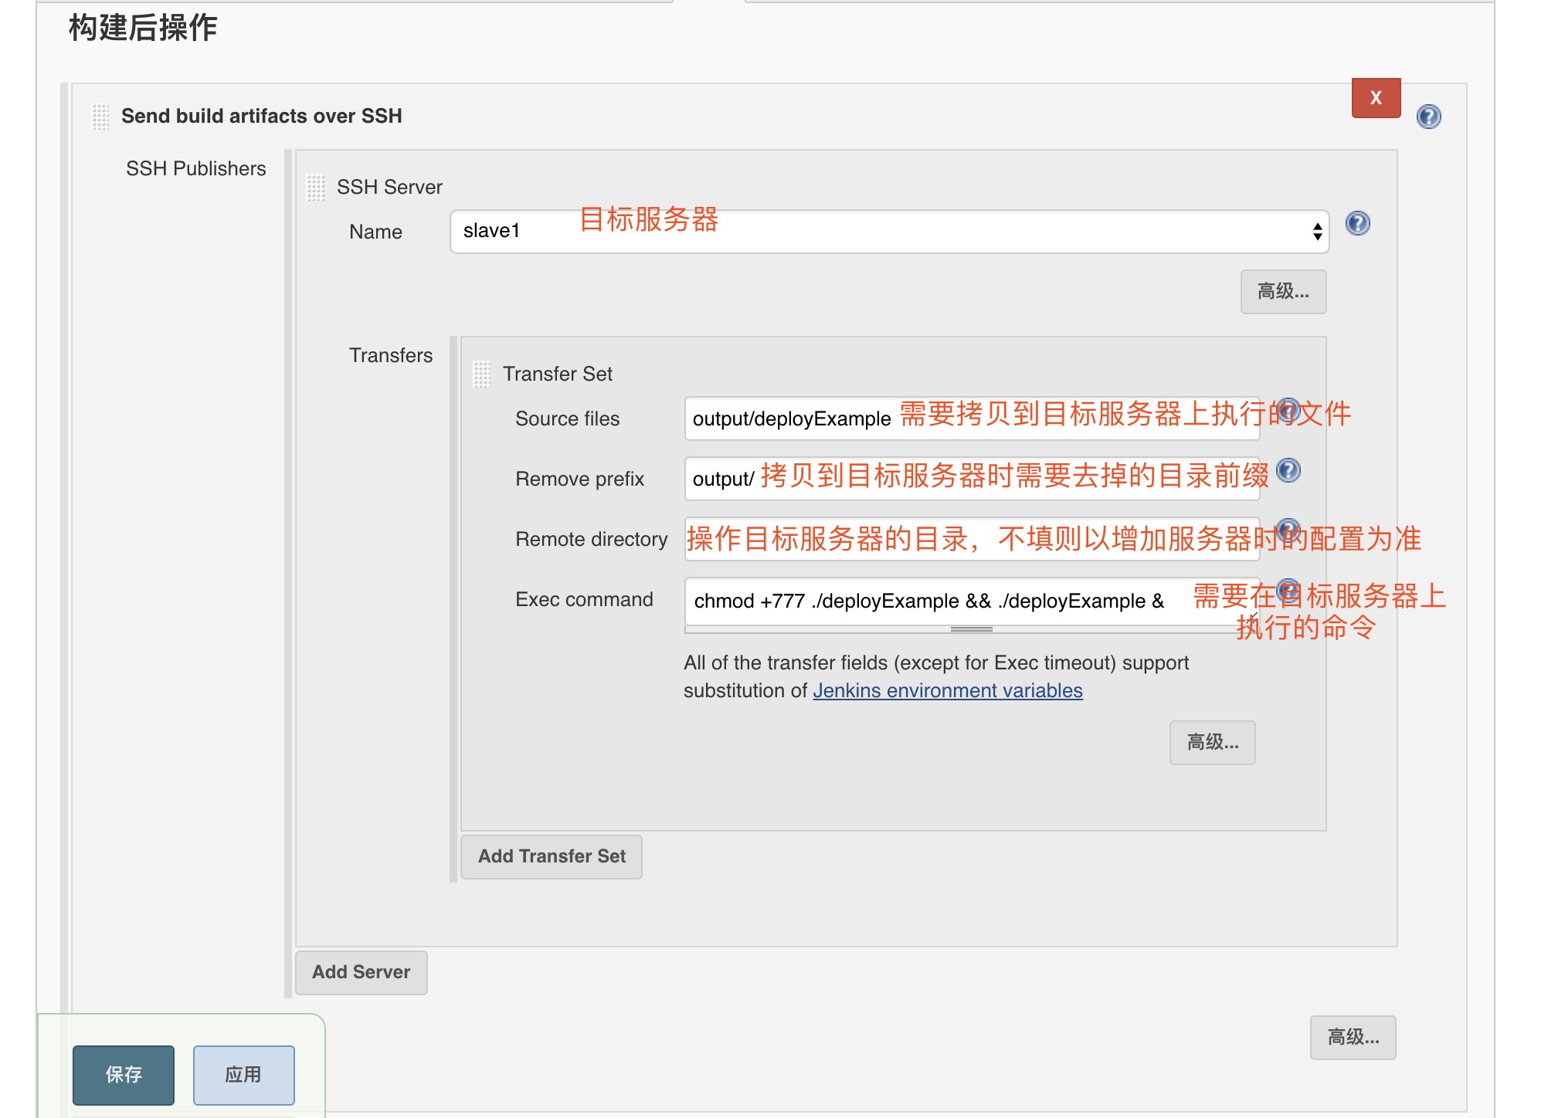Viewport: 1548px width, 1118px height.
Task: Delete the Send build artifacts step
Action: (1375, 98)
